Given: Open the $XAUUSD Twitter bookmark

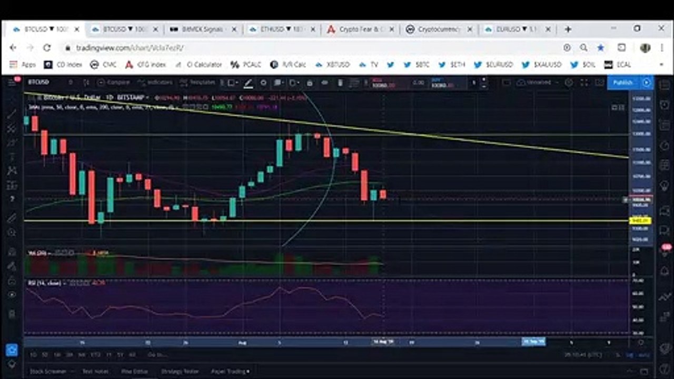Looking at the screenshot, I should click(541, 65).
